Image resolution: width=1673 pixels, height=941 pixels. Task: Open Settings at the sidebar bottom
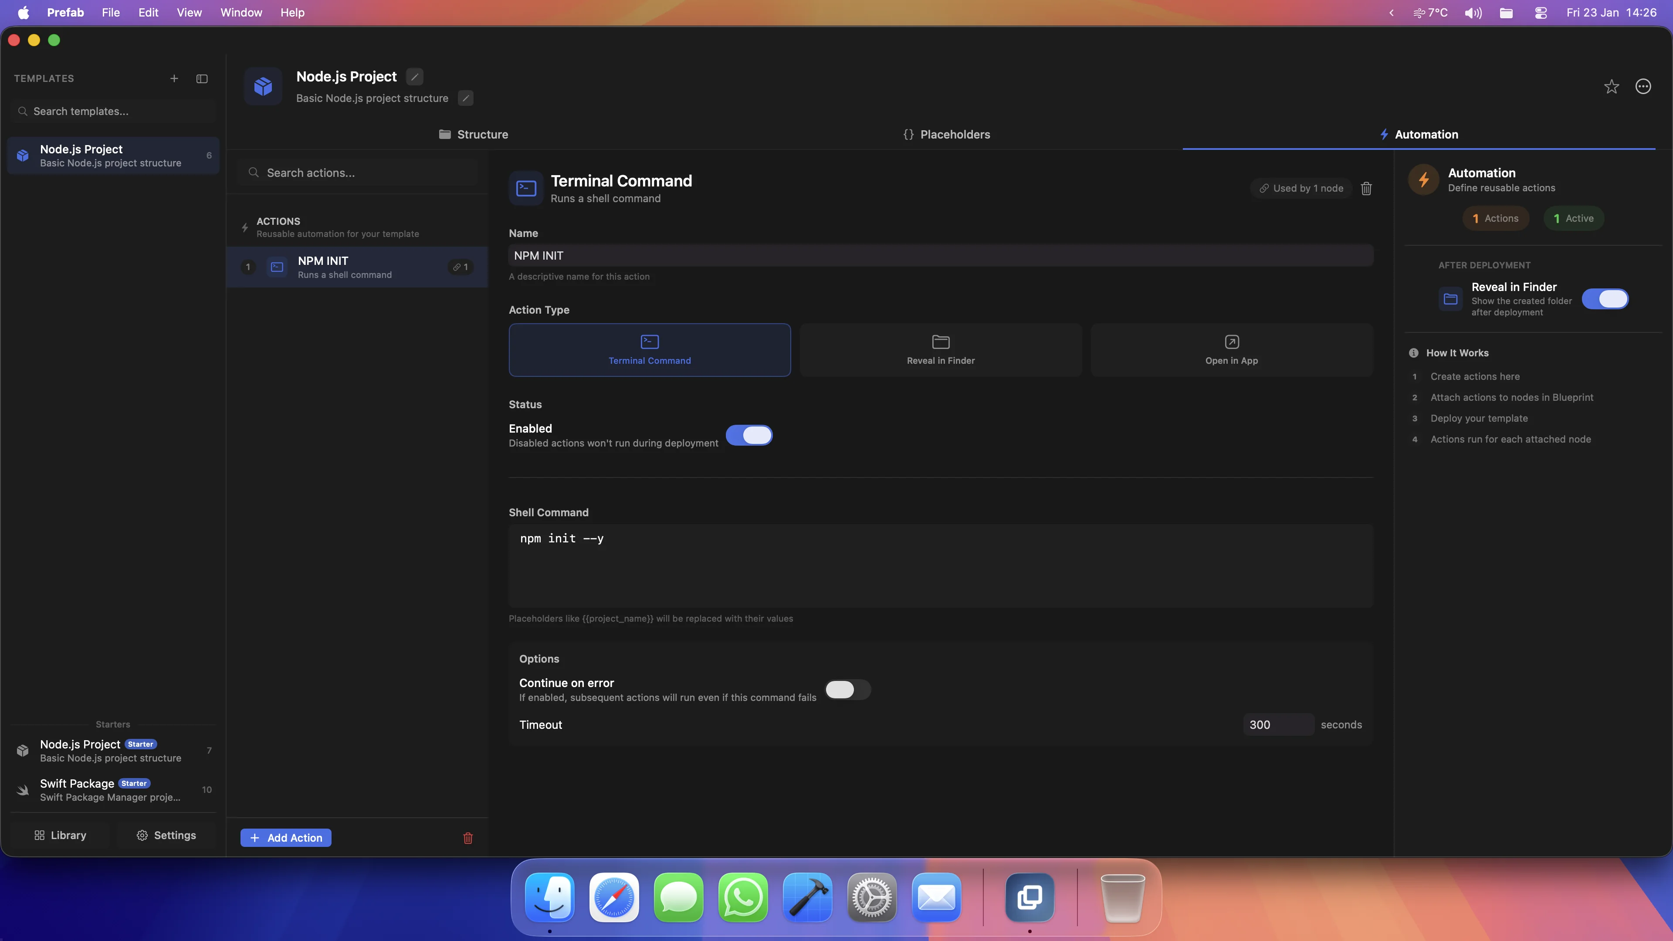pos(166,835)
